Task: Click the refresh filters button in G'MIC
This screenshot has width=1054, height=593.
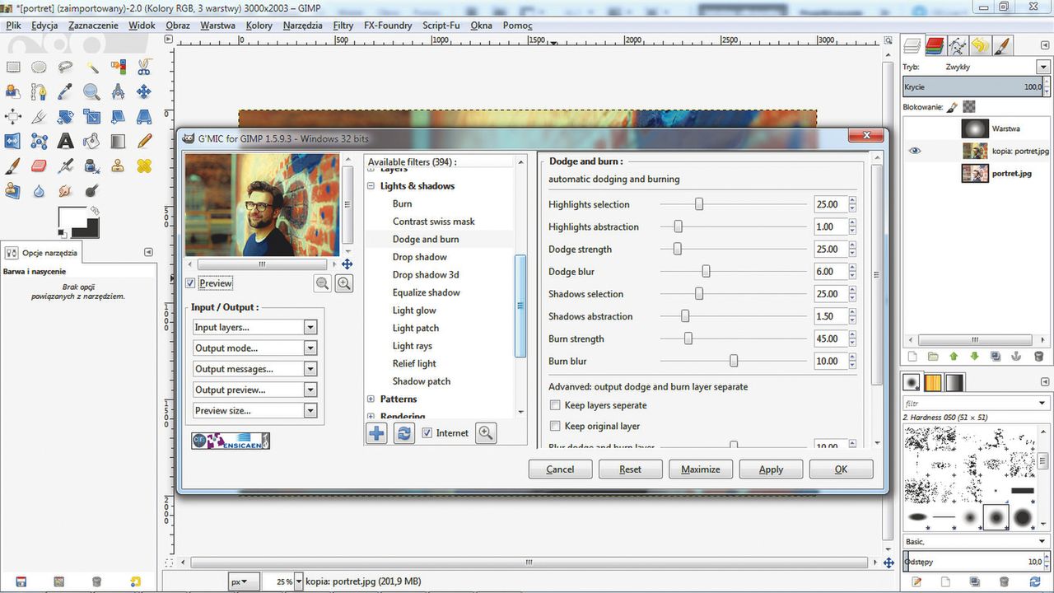Action: point(403,433)
